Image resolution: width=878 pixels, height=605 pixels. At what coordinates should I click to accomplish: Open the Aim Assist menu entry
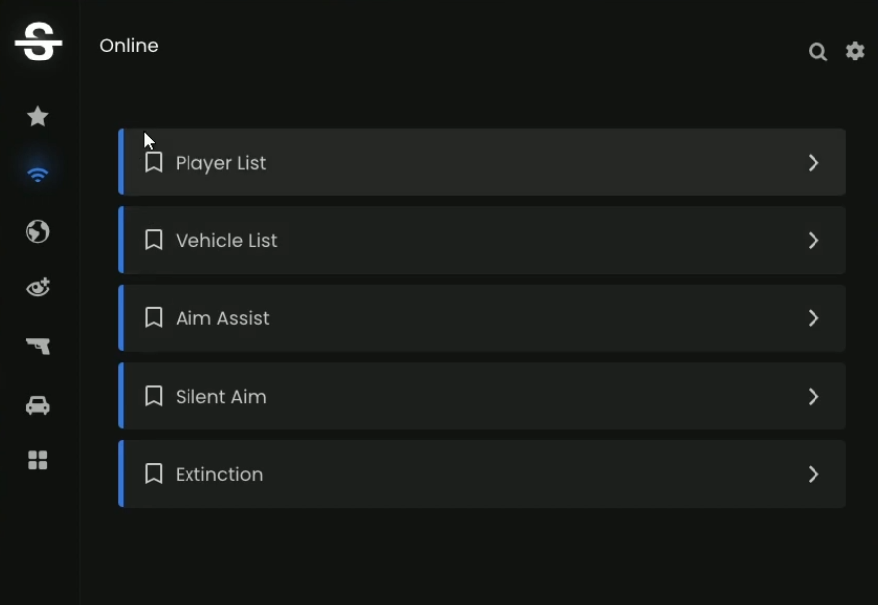pyautogui.click(x=222, y=318)
